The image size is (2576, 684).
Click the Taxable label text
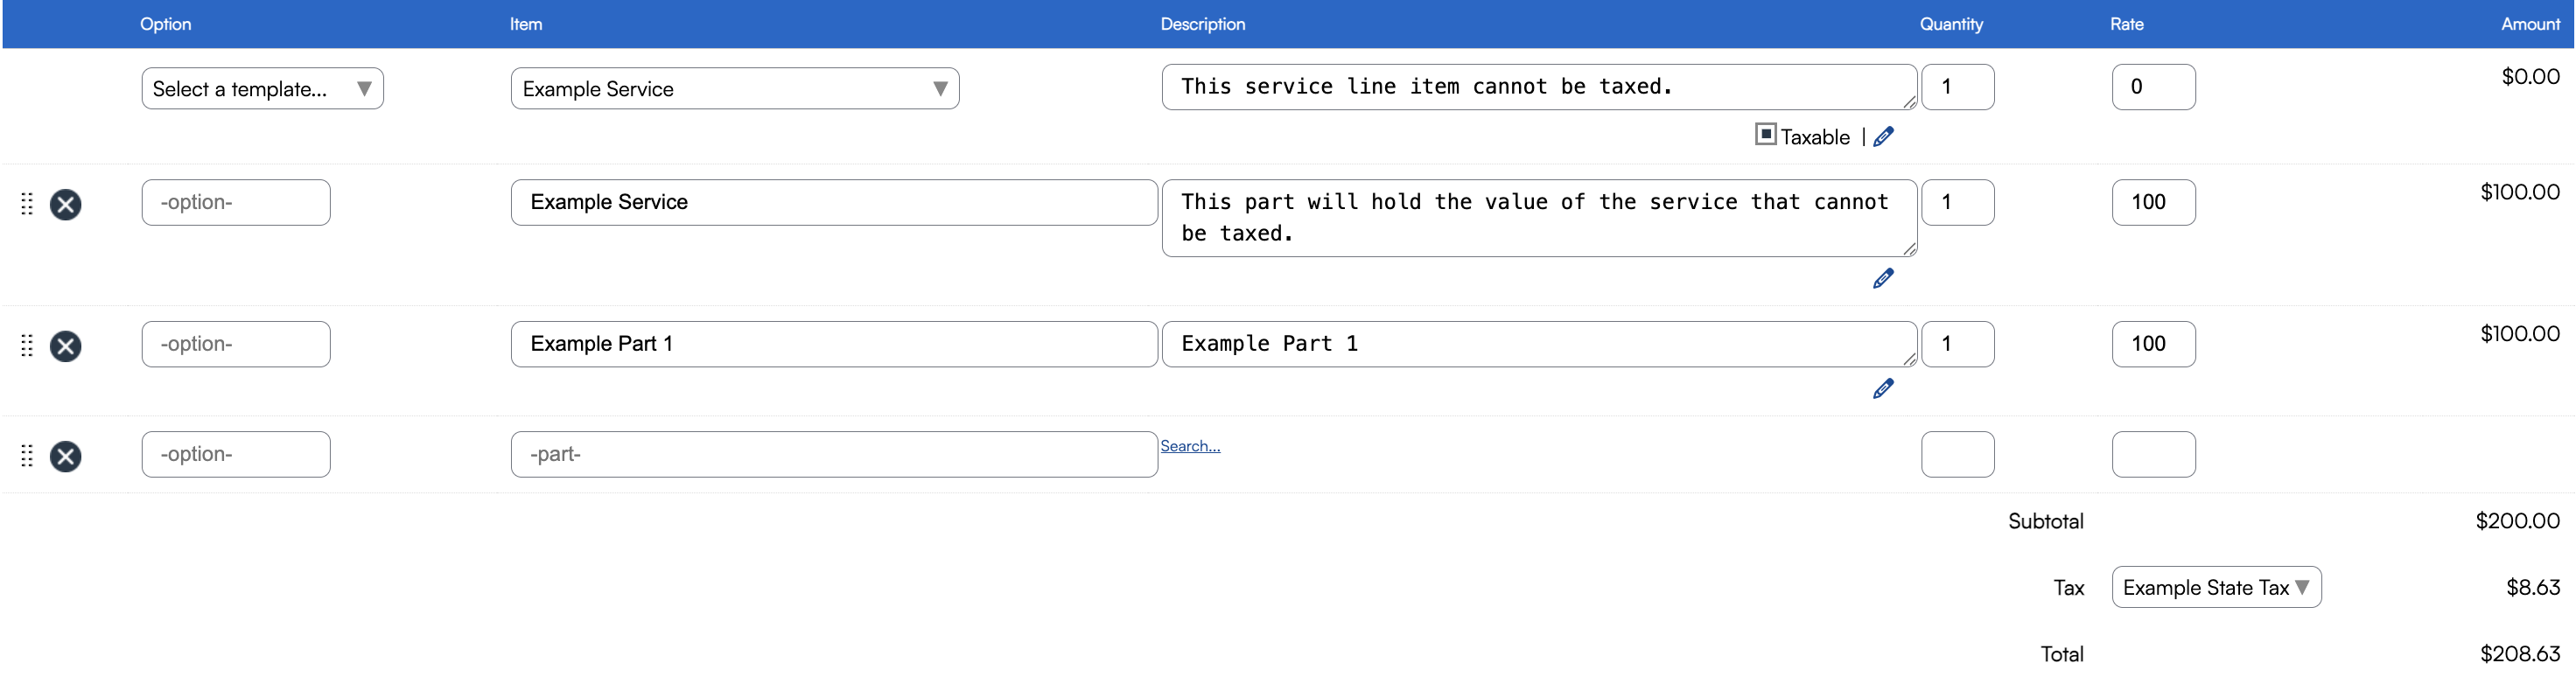[1815, 137]
